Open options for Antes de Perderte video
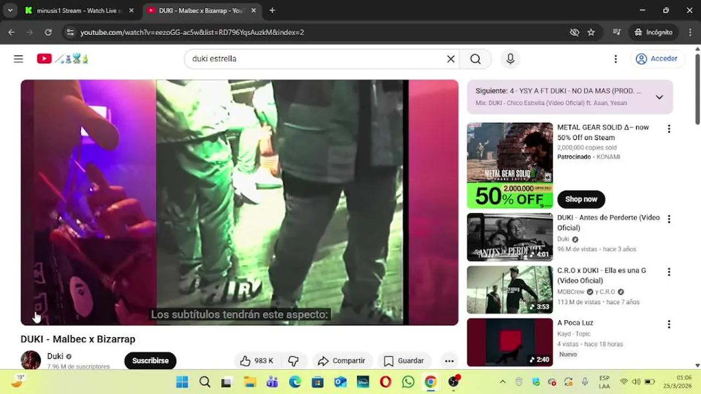The height and width of the screenshot is (394, 701). [x=669, y=219]
